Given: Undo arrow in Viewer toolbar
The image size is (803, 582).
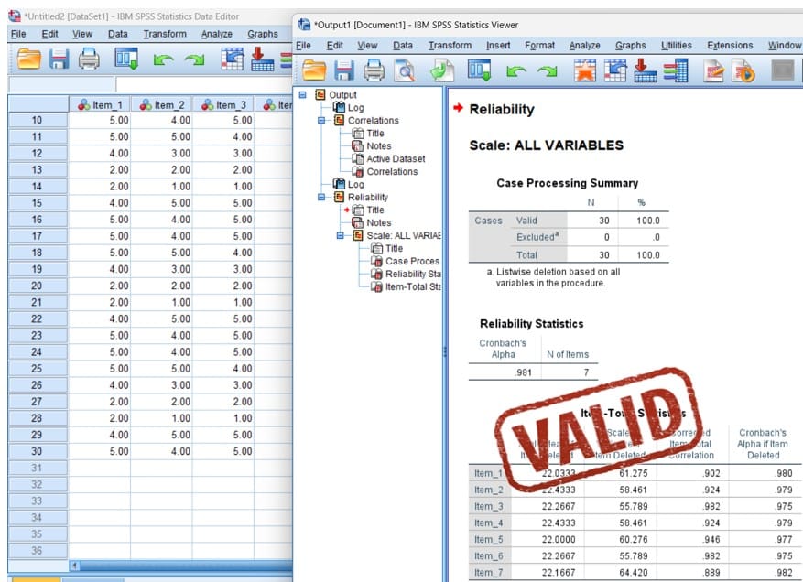Looking at the screenshot, I should (x=515, y=71).
